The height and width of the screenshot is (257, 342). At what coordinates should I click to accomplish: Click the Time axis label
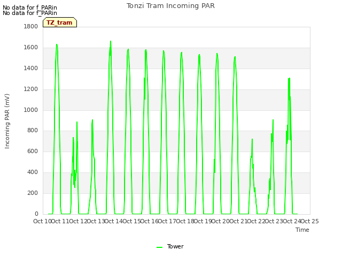(x=302, y=230)
